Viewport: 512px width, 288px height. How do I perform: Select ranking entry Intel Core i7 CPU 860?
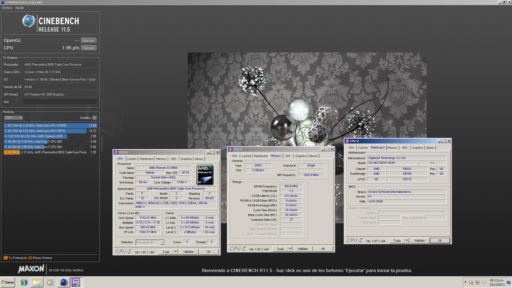tap(50, 147)
